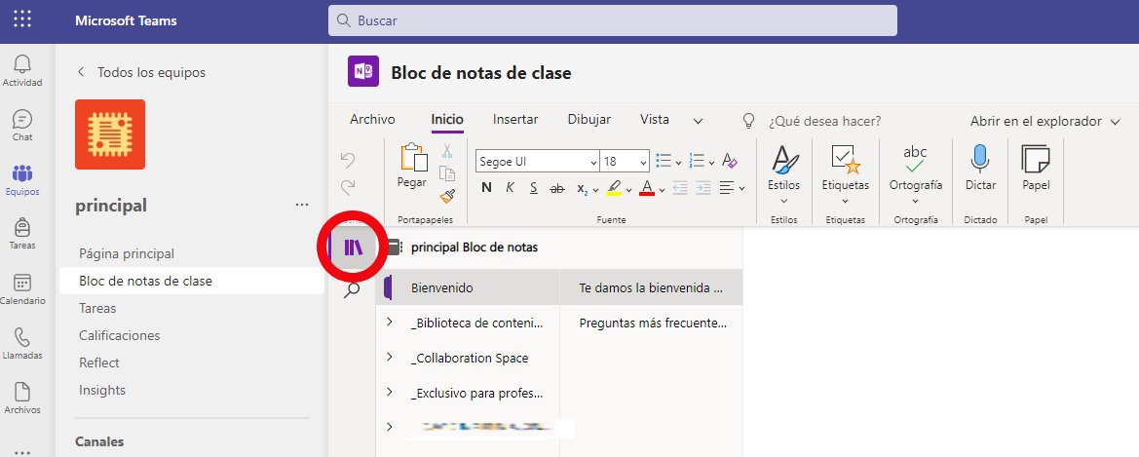Screen dimensions: 1139x457
Task: Open Página principal in team menu
Action: pos(127,253)
